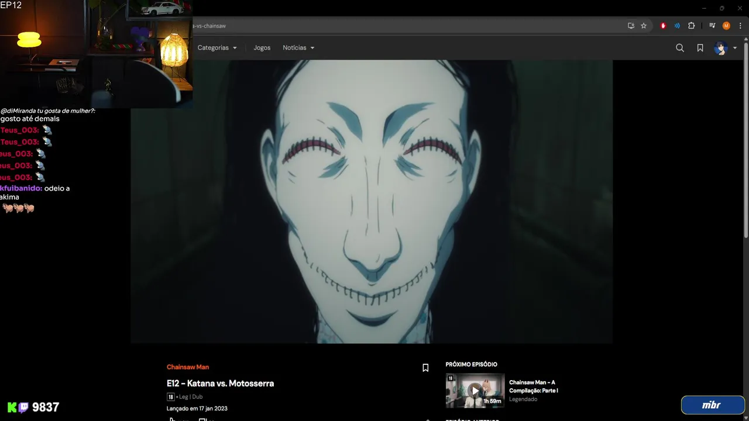The width and height of the screenshot is (749, 421).
Task: Click the 'PRÓXIMO EPISÓDIO' heading
Action: [472, 364]
